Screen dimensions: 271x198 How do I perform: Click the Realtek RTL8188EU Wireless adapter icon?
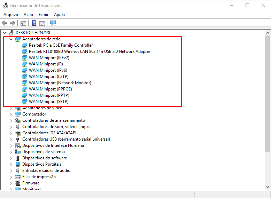(24, 52)
